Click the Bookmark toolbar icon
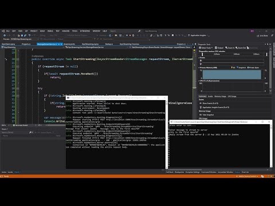This screenshot has width=275, height=206. click(172, 35)
